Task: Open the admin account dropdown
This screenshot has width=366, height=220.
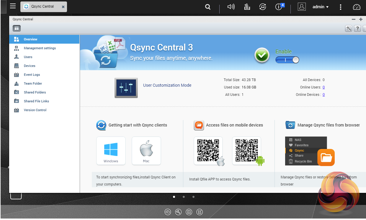Action: click(x=321, y=7)
